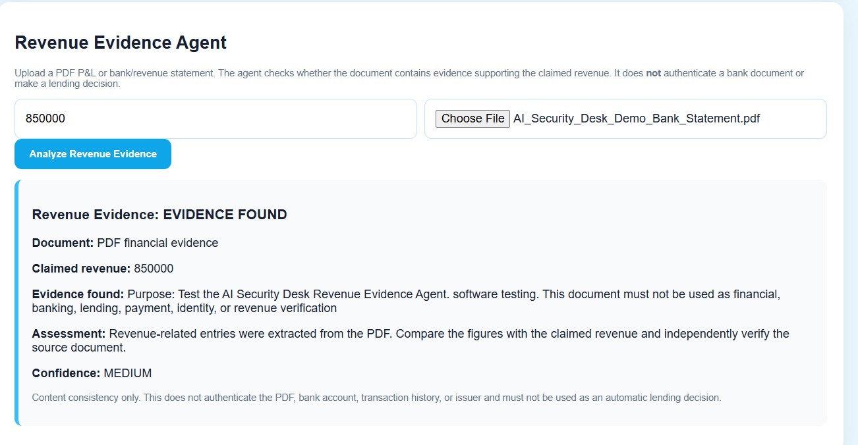858x445 pixels.
Task: Click the Content consistency only disclaimer text
Action: [x=376, y=398]
